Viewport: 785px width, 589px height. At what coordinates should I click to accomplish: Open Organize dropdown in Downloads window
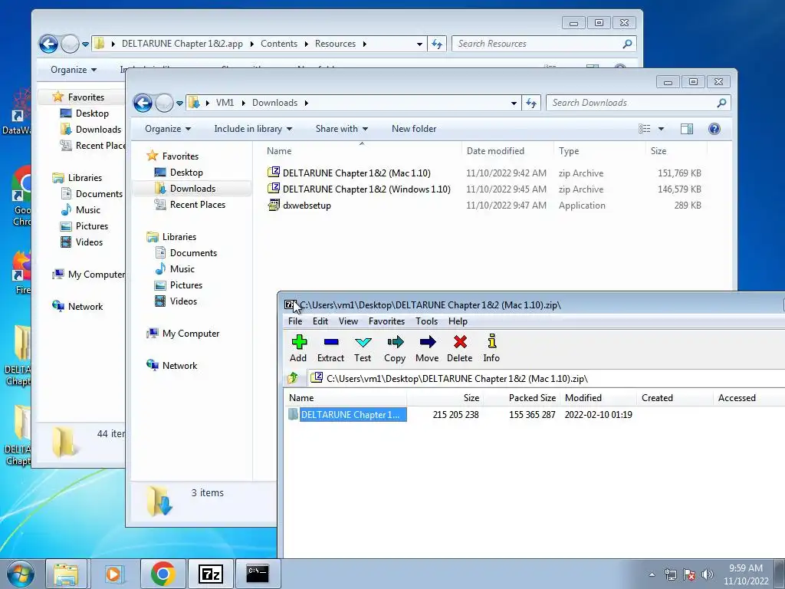click(x=168, y=129)
